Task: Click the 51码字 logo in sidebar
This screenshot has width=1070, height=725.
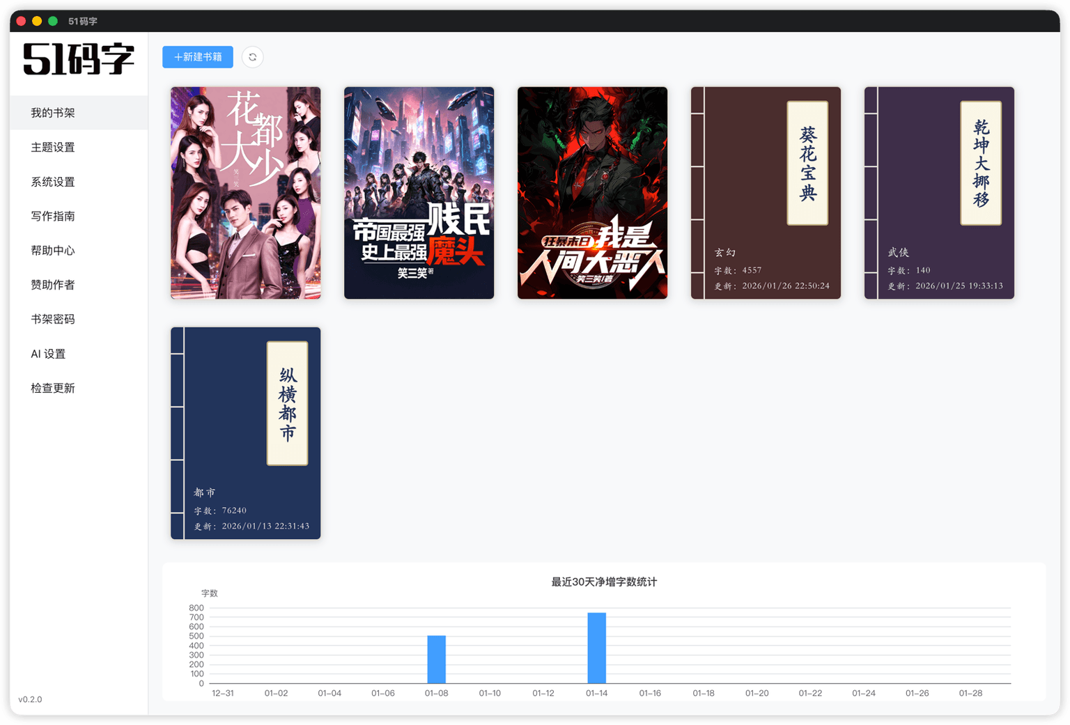Action: click(79, 59)
